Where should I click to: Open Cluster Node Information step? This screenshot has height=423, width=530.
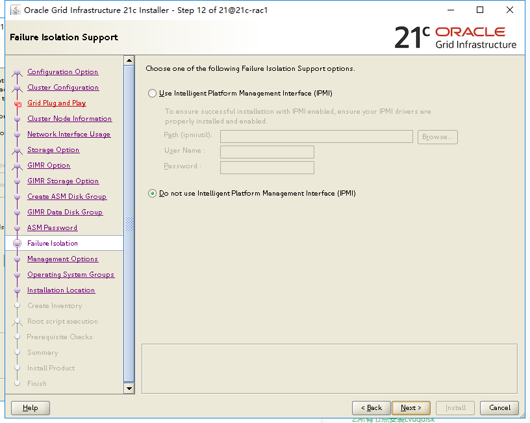[x=69, y=118]
